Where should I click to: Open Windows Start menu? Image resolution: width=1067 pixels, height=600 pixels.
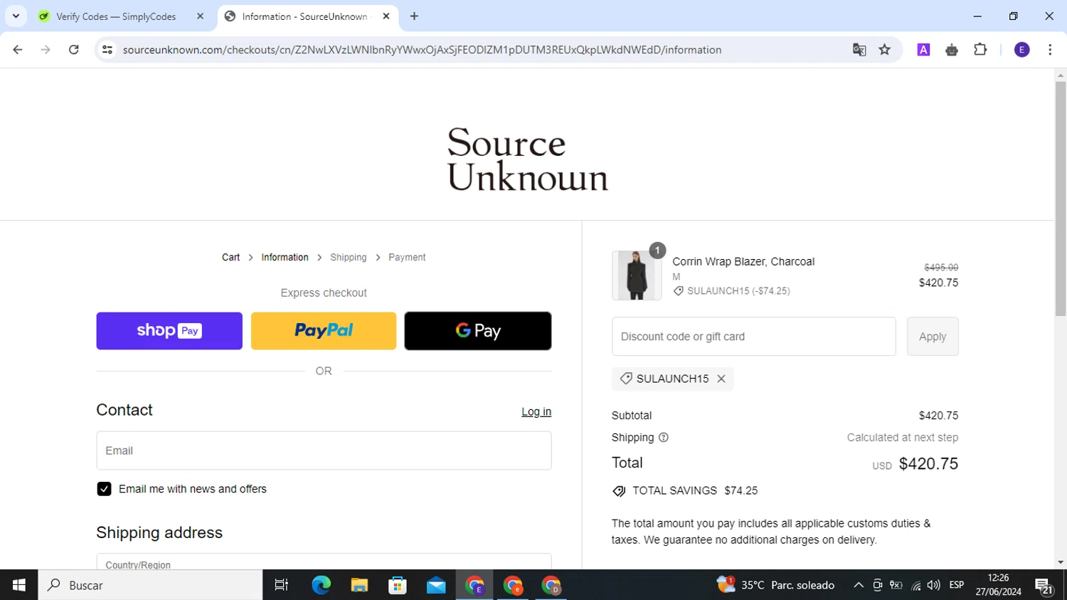pos(18,585)
